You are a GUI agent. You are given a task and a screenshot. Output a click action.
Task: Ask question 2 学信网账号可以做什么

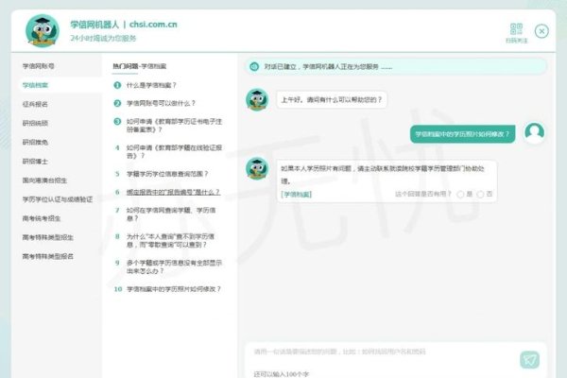[x=161, y=103]
